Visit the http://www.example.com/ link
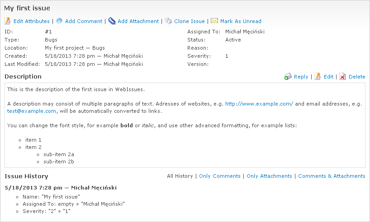 259,104
